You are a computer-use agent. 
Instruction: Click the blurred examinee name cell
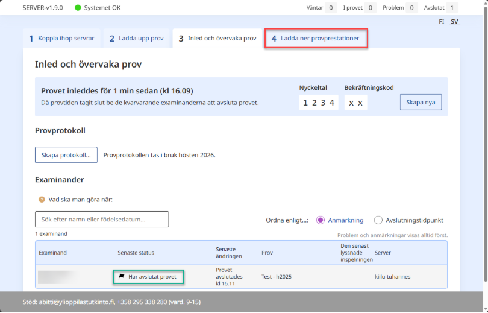point(58,277)
